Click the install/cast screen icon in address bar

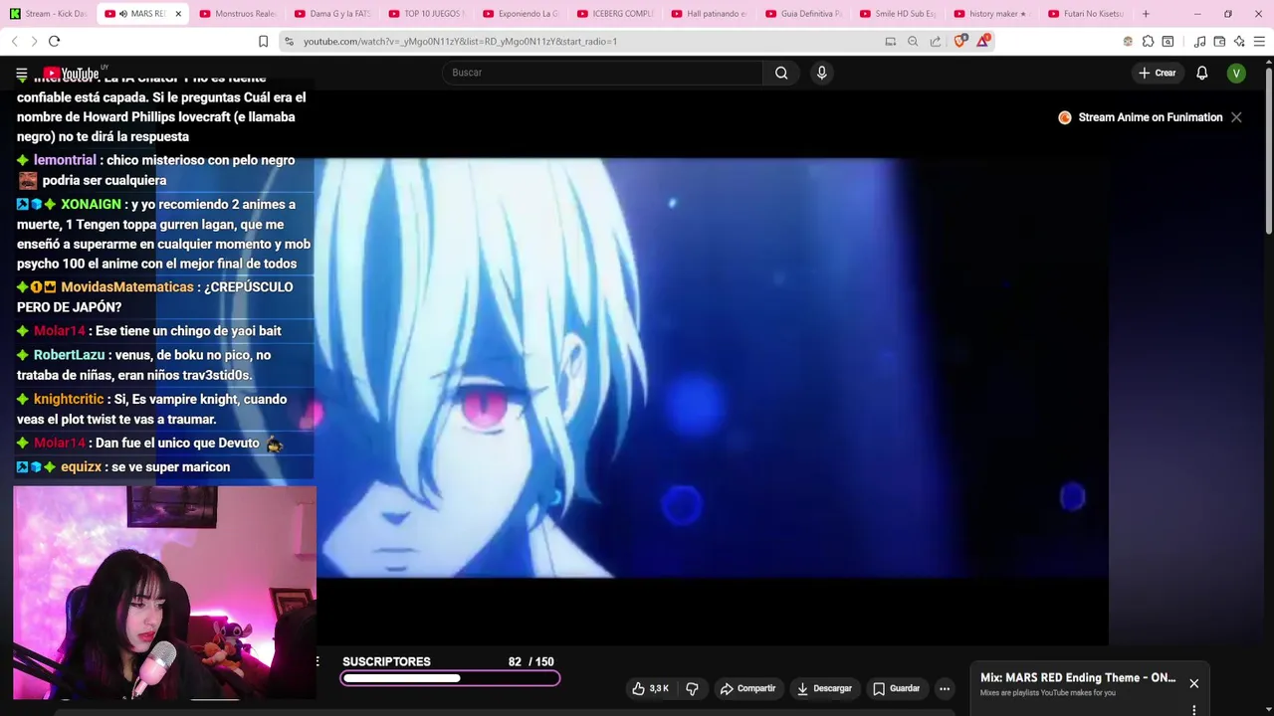891,41
